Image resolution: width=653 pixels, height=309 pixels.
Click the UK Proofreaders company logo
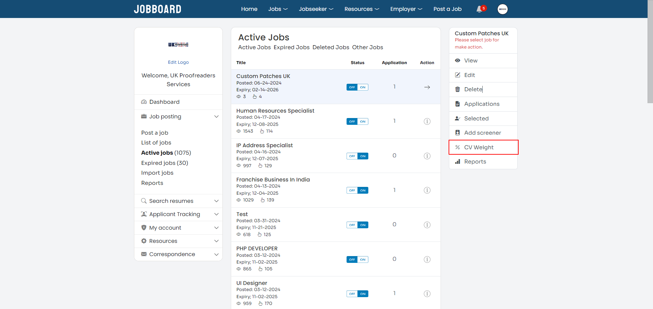tap(178, 44)
